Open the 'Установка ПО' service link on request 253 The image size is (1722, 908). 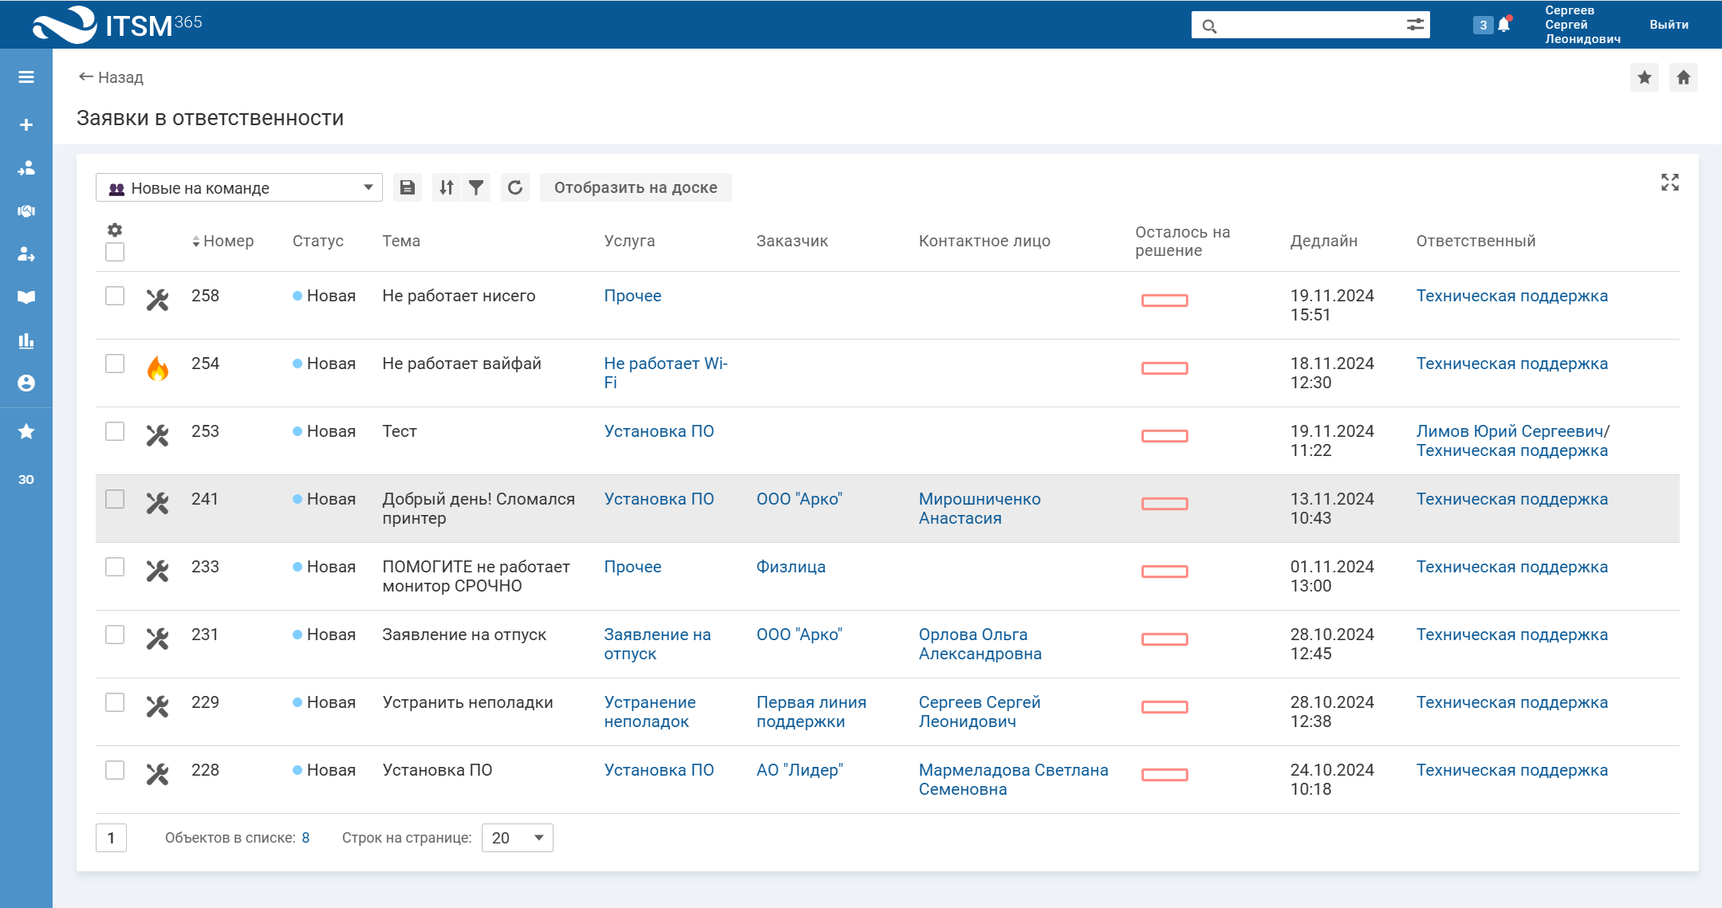[x=660, y=430]
